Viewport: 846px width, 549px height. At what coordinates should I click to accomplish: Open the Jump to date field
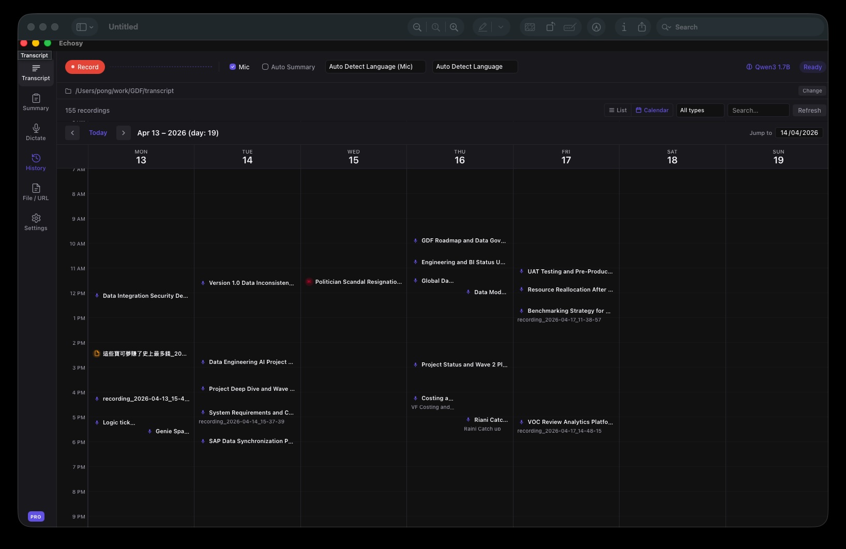coord(799,133)
